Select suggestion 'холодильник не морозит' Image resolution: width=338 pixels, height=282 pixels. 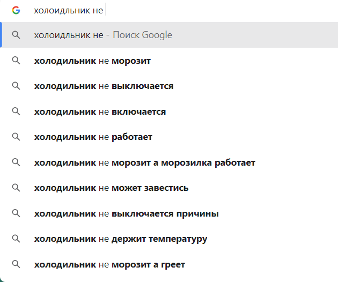point(92,61)
